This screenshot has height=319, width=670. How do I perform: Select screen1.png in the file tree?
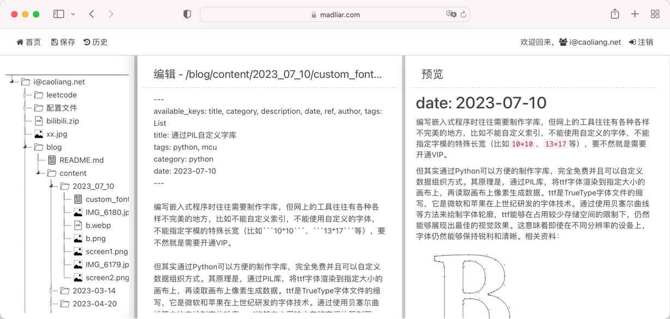106,251
